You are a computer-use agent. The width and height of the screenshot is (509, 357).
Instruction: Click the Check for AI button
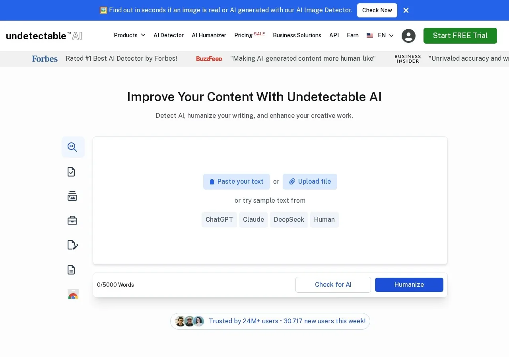[x=333, y=285]
